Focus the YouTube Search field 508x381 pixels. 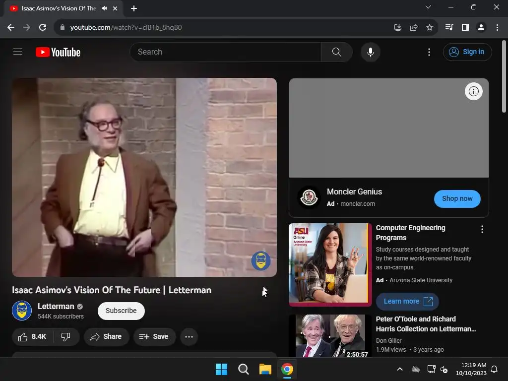[226, 52]
